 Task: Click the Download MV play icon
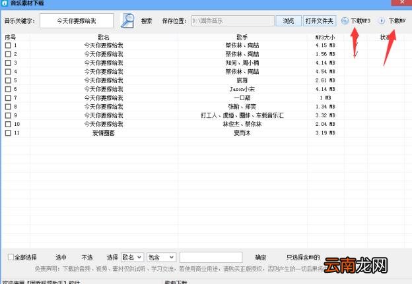tap(382, 20)
